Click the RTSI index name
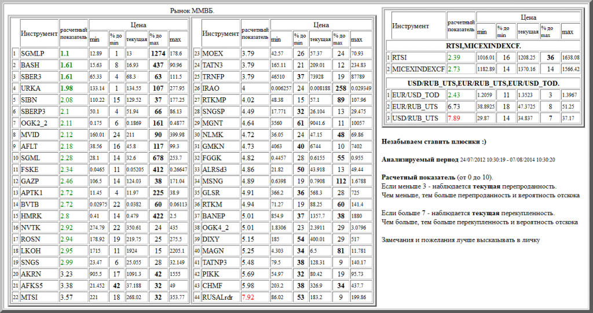 tap(399, 57)
